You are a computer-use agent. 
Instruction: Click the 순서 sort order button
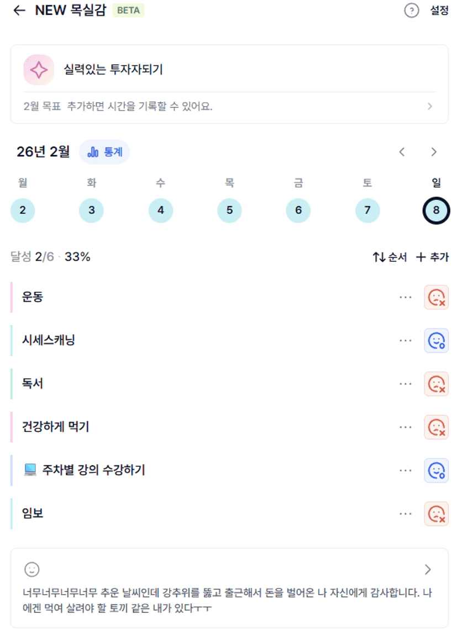point(390,257)
